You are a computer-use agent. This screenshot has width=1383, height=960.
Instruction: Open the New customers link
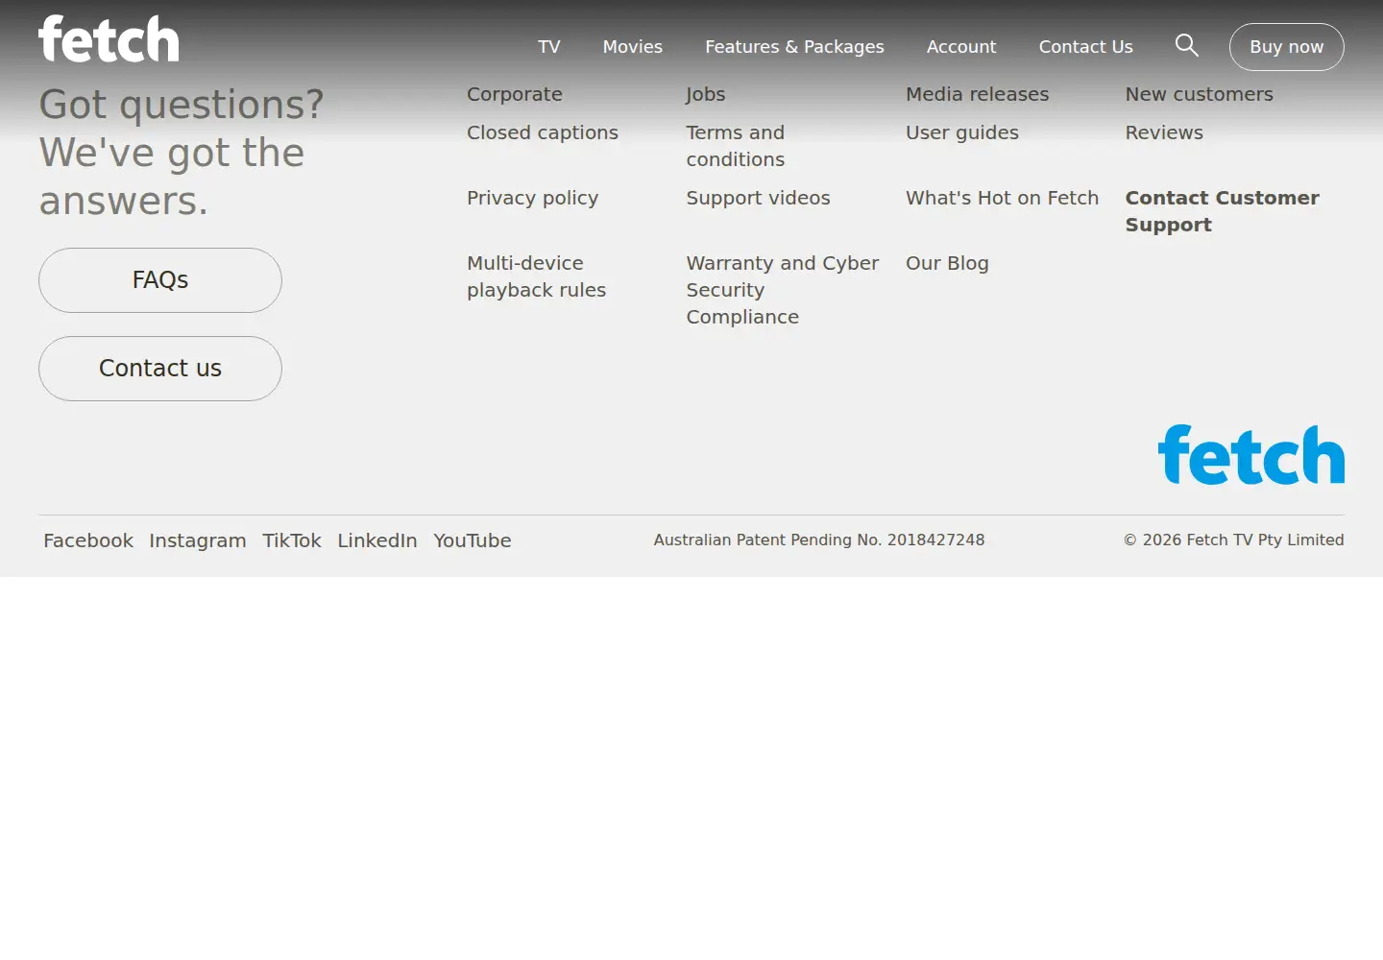pos(1200,94)
